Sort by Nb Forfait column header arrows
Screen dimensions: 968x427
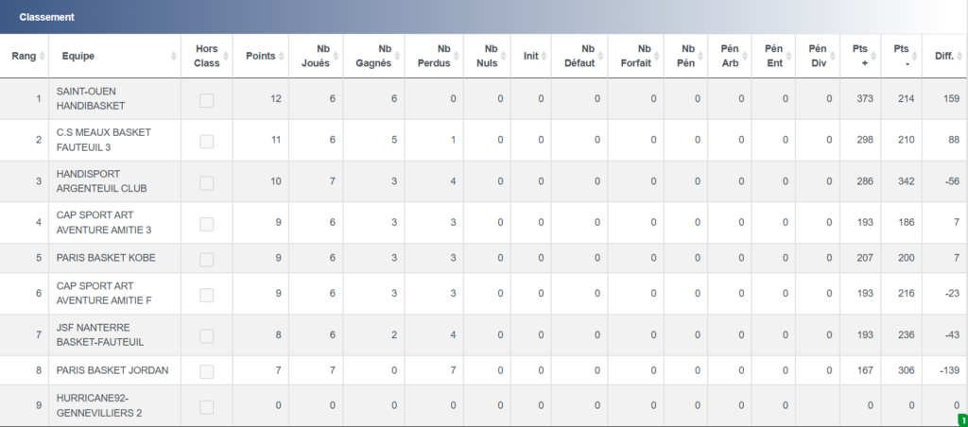[656, 56]
